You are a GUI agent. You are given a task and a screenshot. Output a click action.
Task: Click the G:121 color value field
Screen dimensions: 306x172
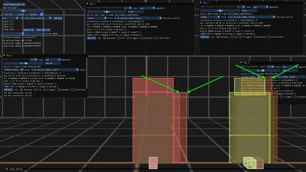point(21,14)
